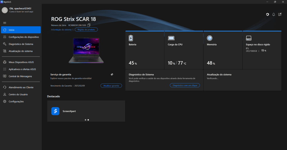
Task: Click the ROG Strix SCAR 18 title
Action: coord(73,19)
